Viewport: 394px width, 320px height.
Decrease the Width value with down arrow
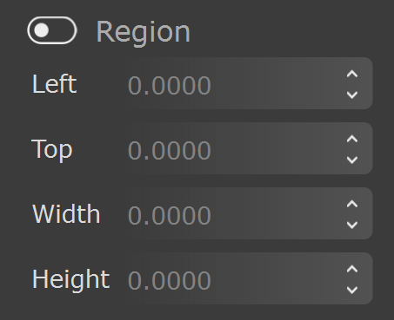352,225
